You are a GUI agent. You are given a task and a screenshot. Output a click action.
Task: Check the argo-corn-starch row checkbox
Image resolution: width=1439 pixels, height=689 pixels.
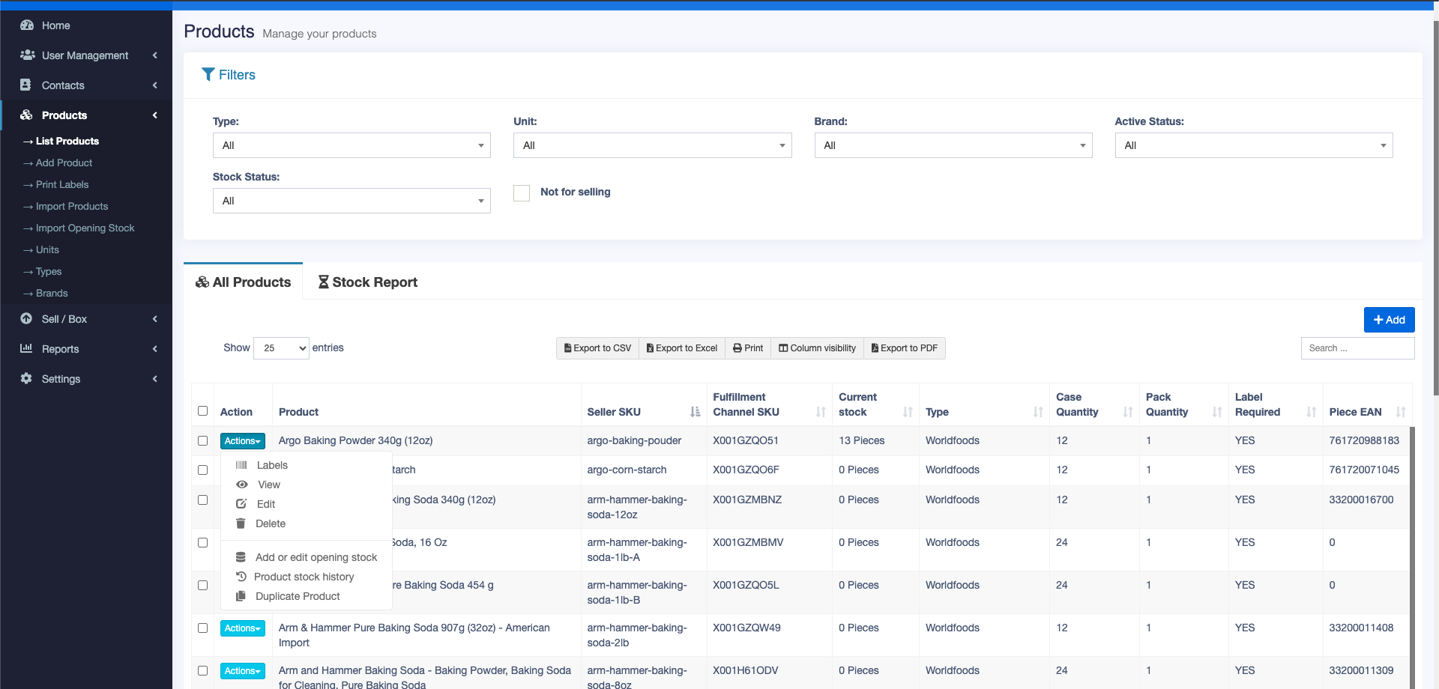[x=202, y=470]
